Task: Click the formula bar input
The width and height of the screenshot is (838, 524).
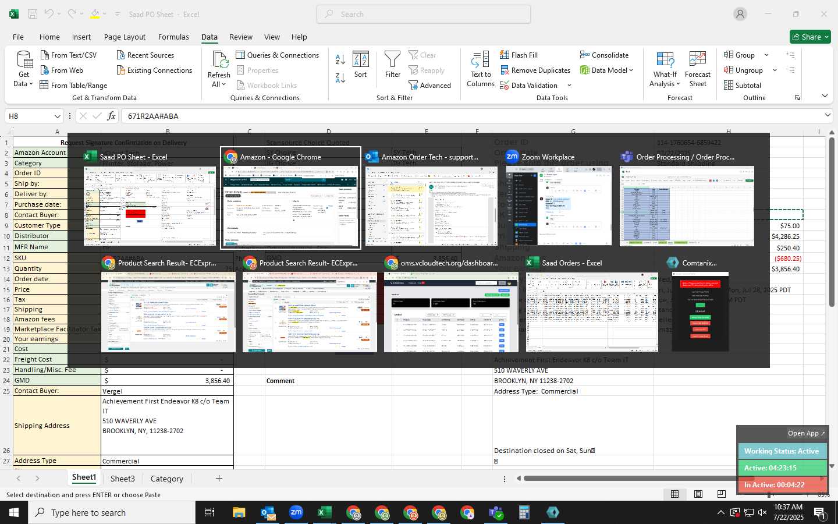Action: pos(471,116)
